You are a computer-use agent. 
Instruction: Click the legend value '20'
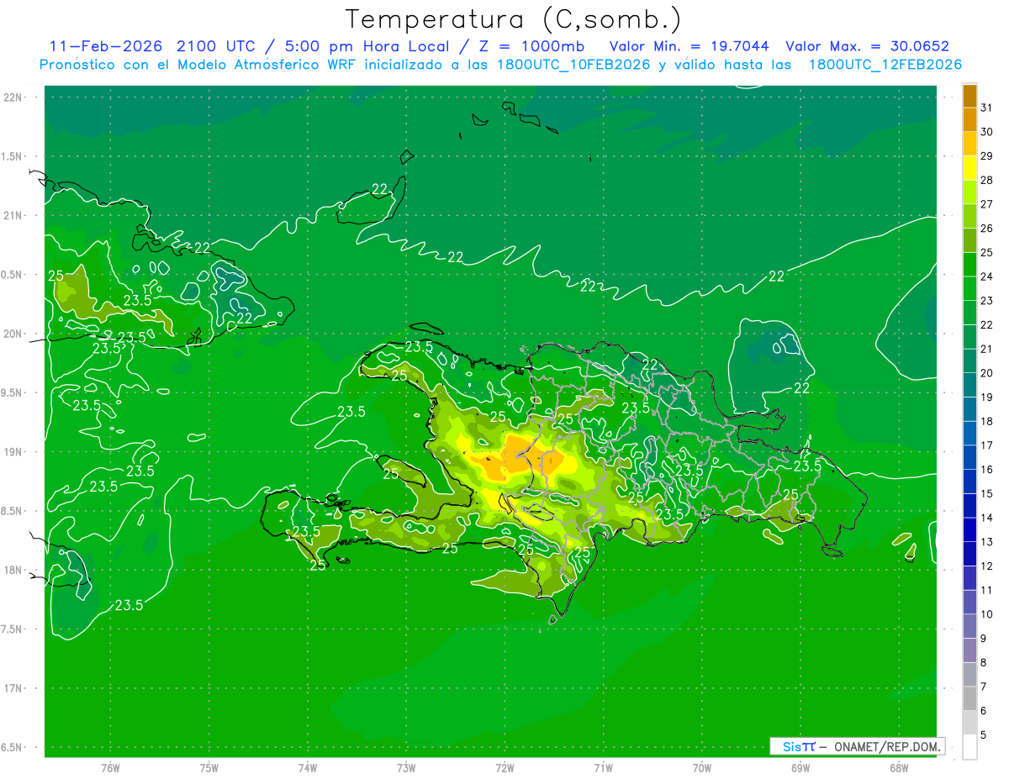(x=986, y=373)
